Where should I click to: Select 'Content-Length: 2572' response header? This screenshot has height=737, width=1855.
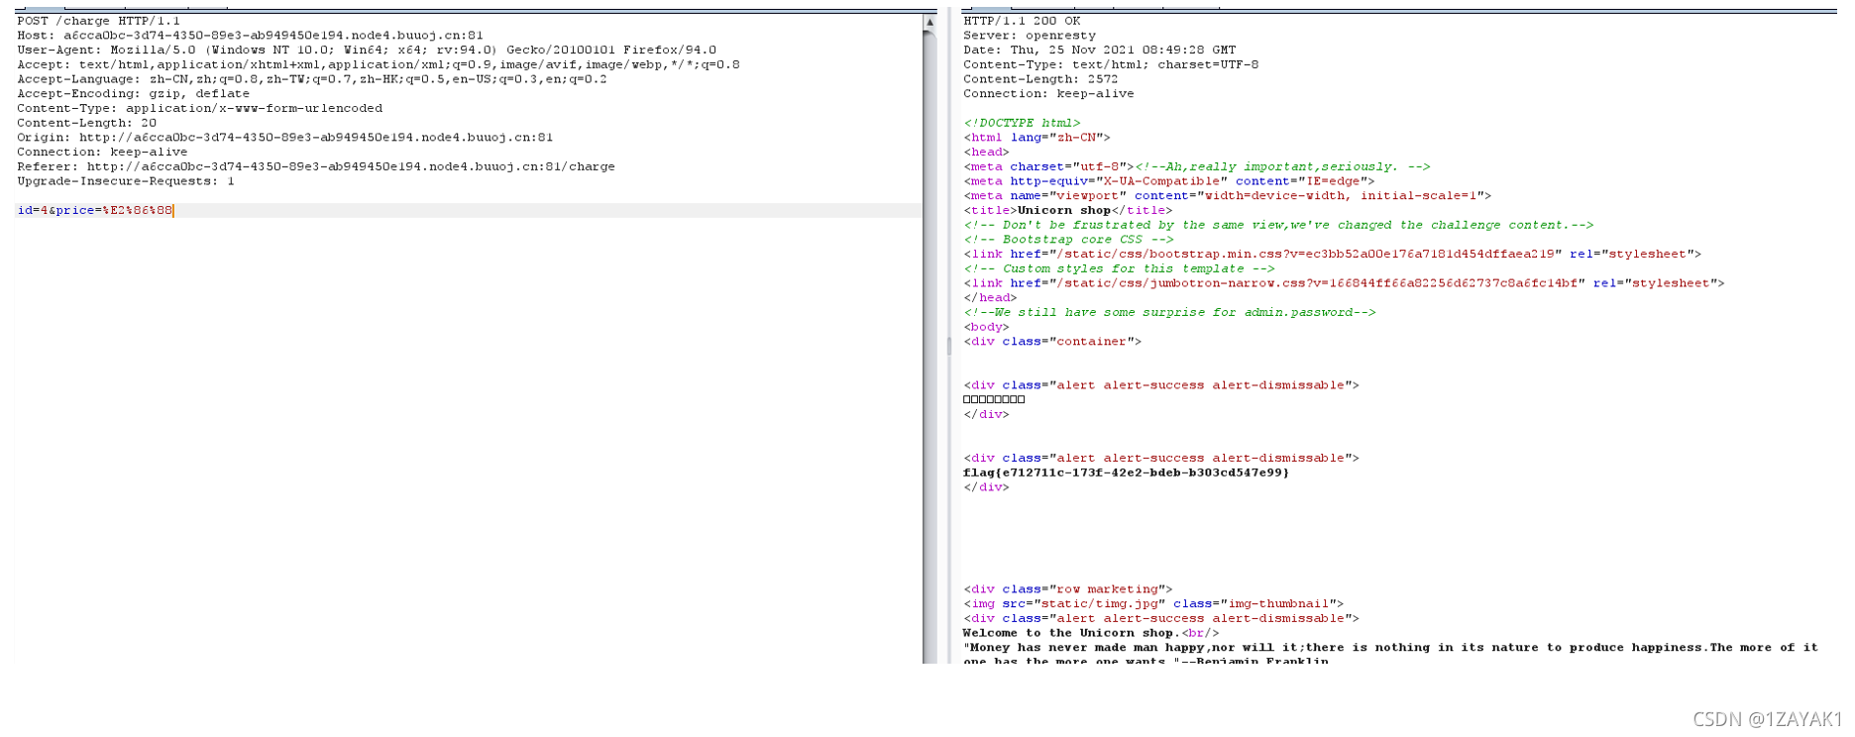pos(1040,79)
